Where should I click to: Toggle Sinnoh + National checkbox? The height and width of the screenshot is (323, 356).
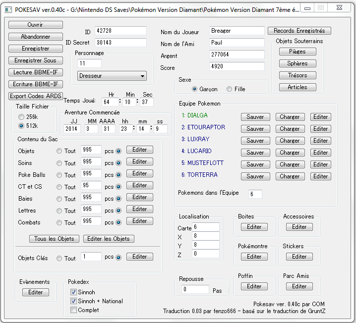[73, 301]
